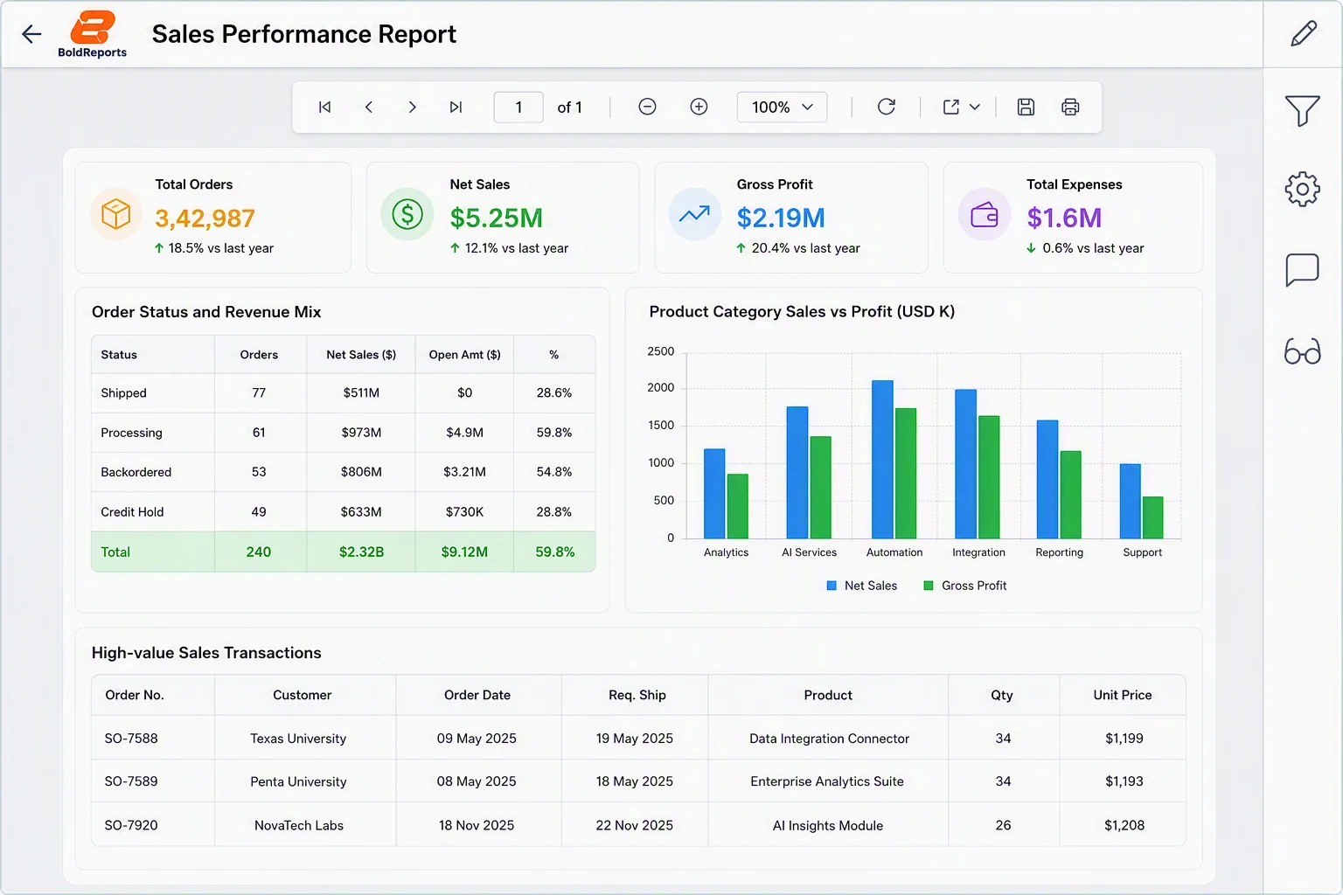Open the BoldReports logo home
1343x895 pixels.
tap(92, 34)
